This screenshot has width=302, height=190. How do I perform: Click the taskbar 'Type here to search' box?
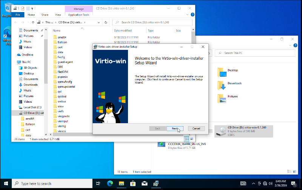click(52, 184)
